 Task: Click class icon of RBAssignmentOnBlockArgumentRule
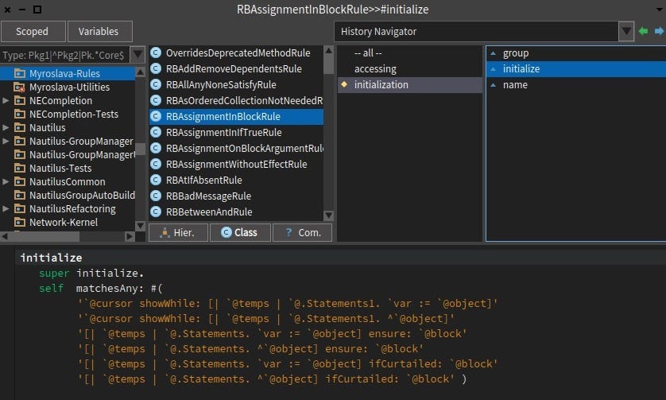(156, 148)
